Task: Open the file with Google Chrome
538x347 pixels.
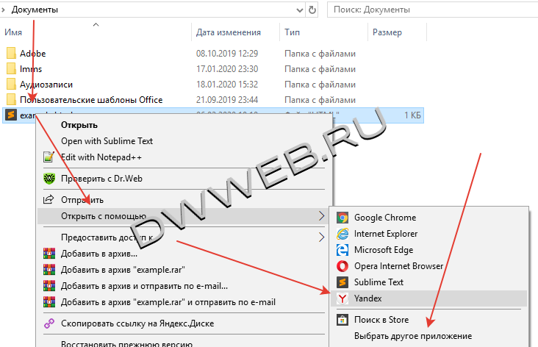Action: (x=385, y=218)
